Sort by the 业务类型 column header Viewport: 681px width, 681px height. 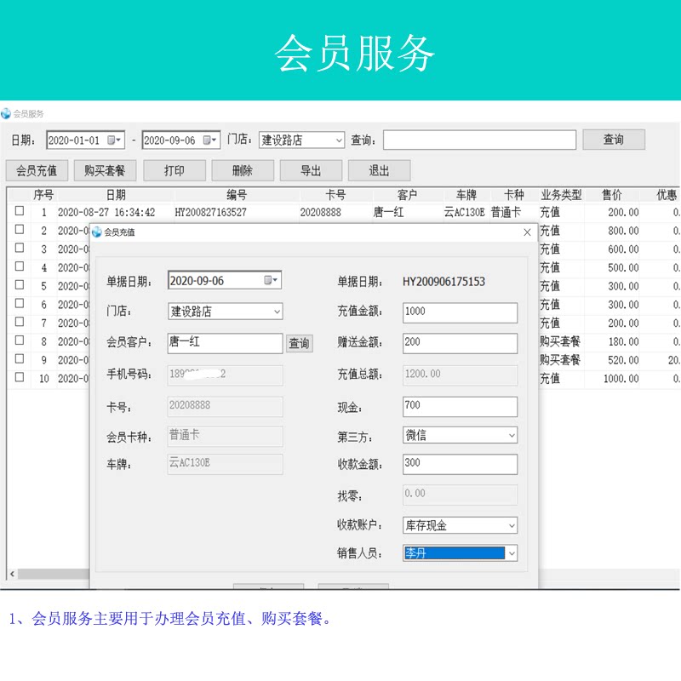pos(561,195)
